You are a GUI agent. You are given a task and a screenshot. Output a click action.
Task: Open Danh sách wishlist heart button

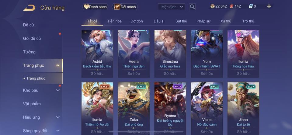[x=95, y=7]
